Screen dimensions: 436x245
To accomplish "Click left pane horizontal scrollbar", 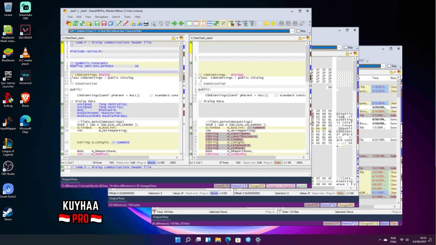I will click(122, 157).
